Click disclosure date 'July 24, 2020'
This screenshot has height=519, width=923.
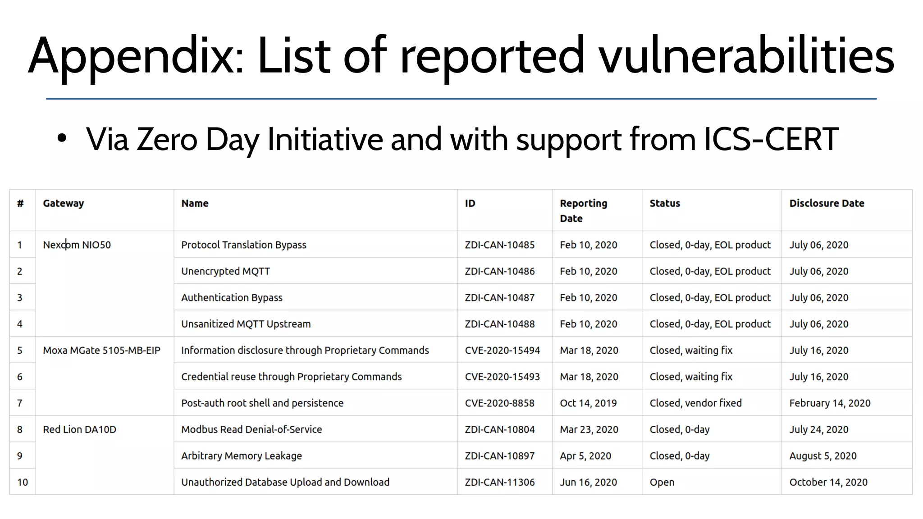click(x=818, y=429)
